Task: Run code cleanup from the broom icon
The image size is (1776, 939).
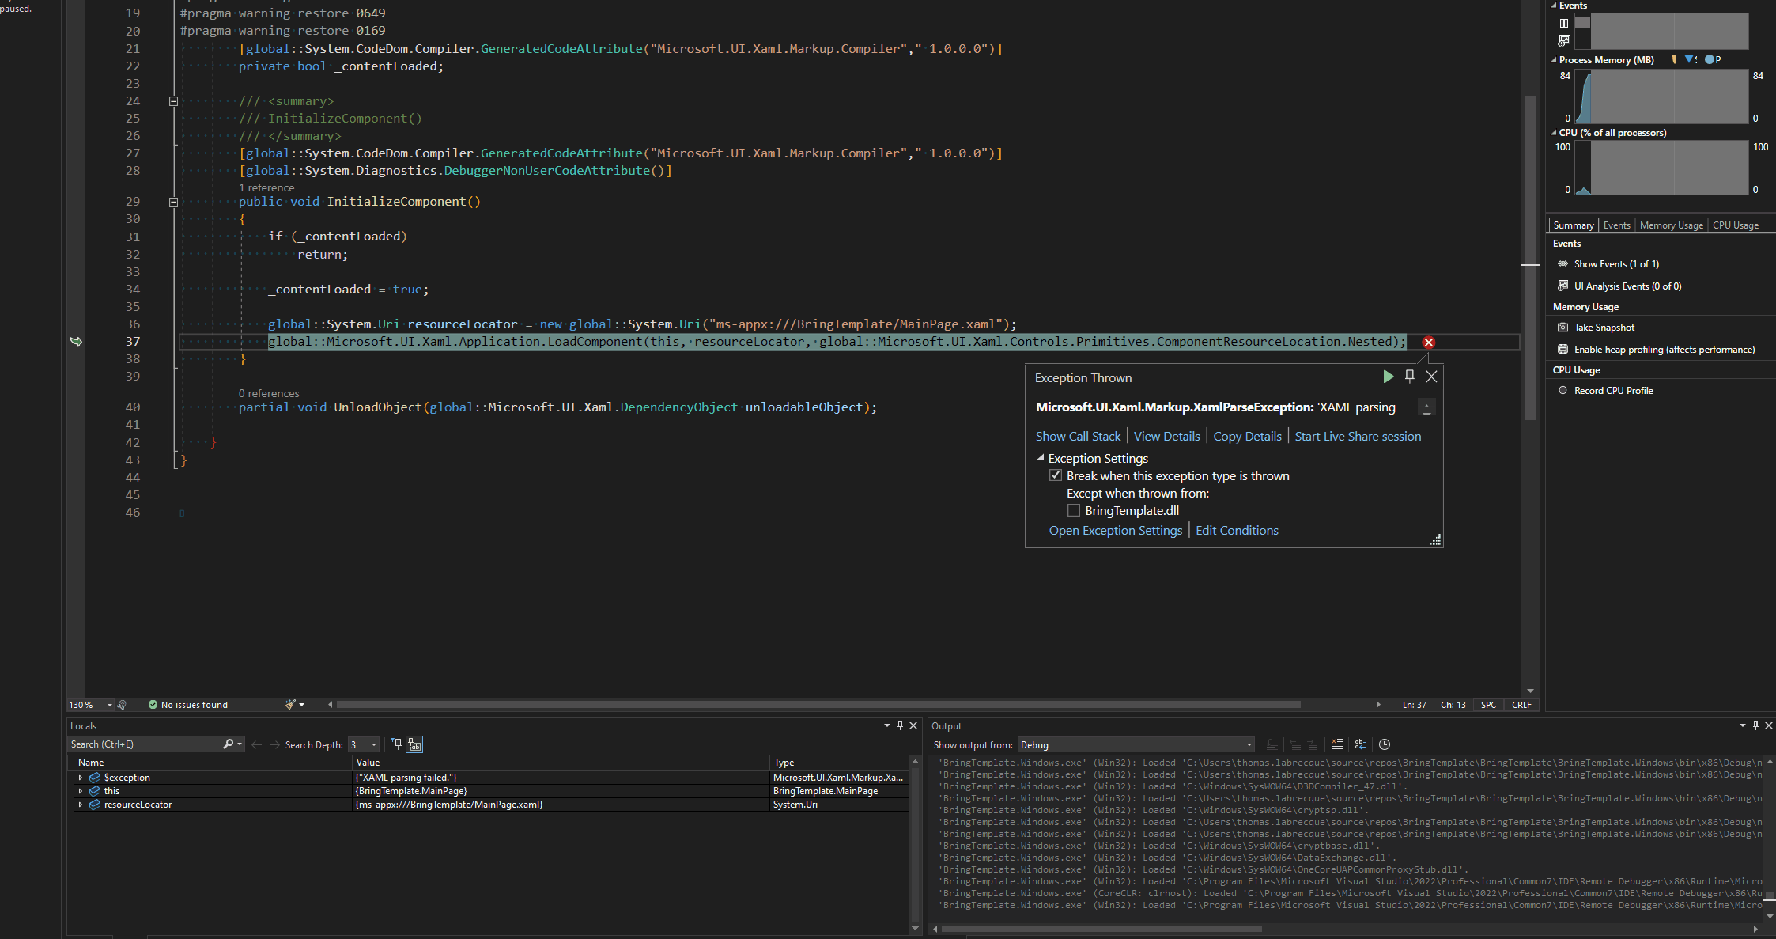Action: [x=289, y=704]
